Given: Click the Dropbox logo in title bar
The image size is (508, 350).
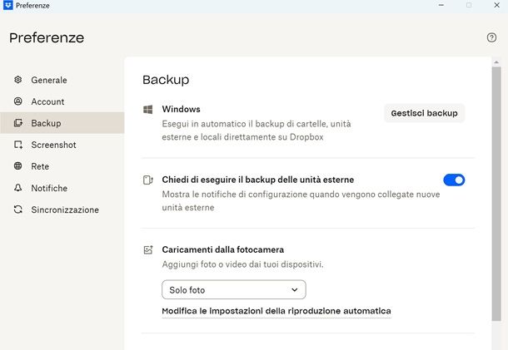Looking at the screenshot, I should (7, 5).
